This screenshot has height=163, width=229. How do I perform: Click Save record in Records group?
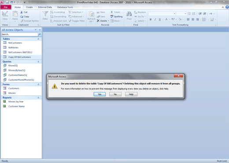tap(101, 17)
